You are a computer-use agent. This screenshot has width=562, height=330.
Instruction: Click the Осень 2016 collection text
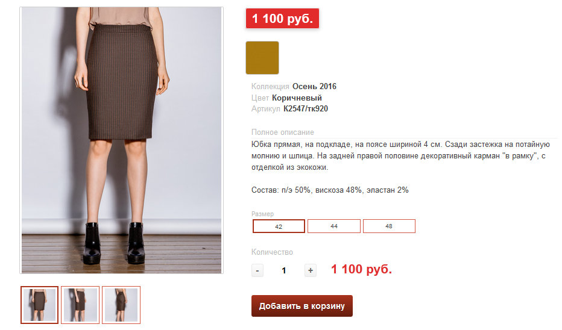pos(314,87)
